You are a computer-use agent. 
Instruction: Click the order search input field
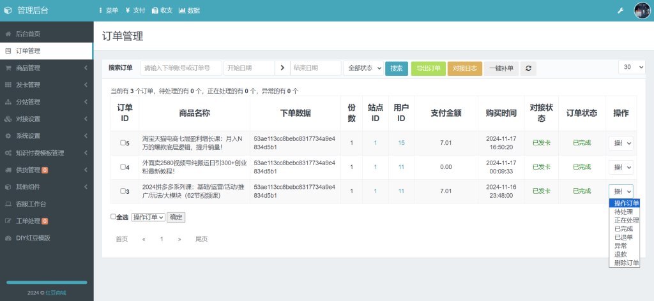pyautogui.click(x=181, y=68)
